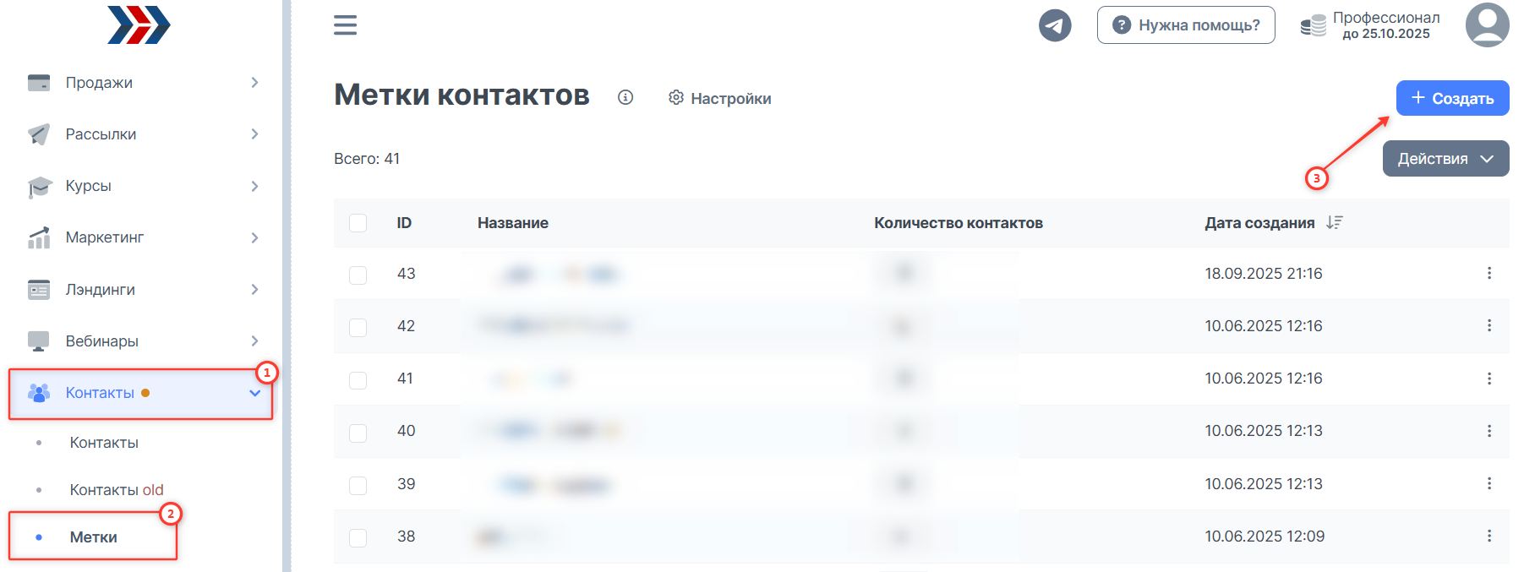This screenshot has width=1524, height=572.
Task: Open three-dot menu for row ID 40
Action: pos(1488,431)
